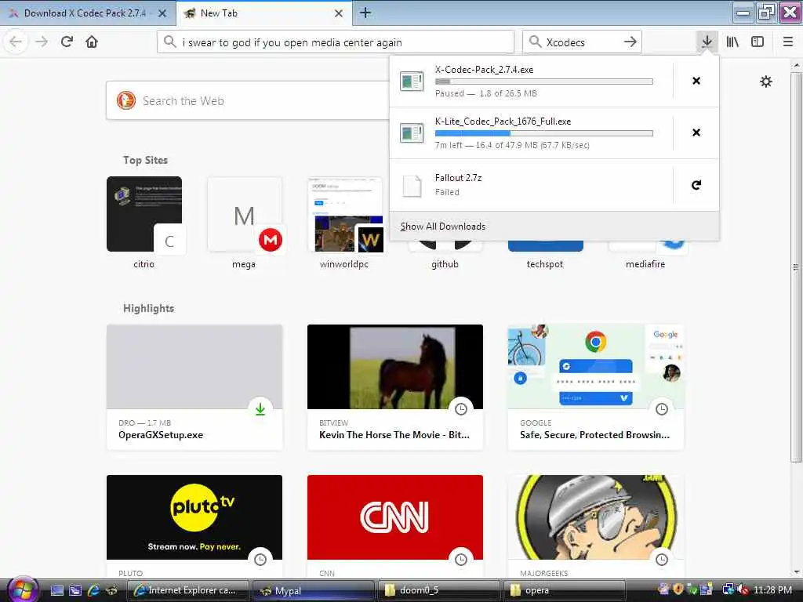
Task: Reload the current page
Action: pos(67,42)
